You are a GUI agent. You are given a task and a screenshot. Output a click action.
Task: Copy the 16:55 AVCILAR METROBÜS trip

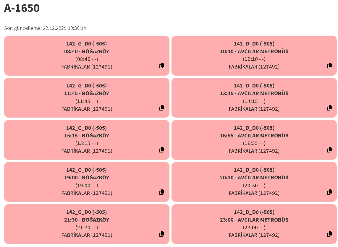coord(329,150)
